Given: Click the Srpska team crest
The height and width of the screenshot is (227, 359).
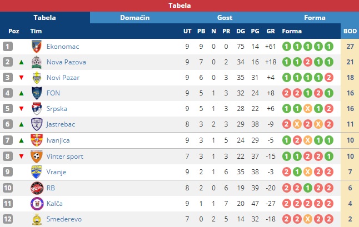Looking at the screenshot, I should tap(37, 109).
